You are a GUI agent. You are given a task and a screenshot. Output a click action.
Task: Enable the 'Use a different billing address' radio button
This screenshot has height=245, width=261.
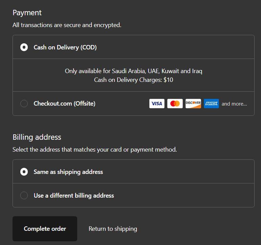pos(24,195)
